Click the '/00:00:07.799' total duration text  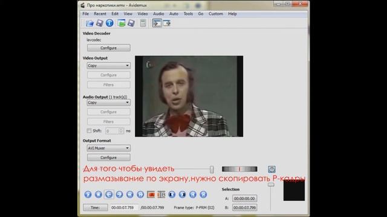[152, 207]
